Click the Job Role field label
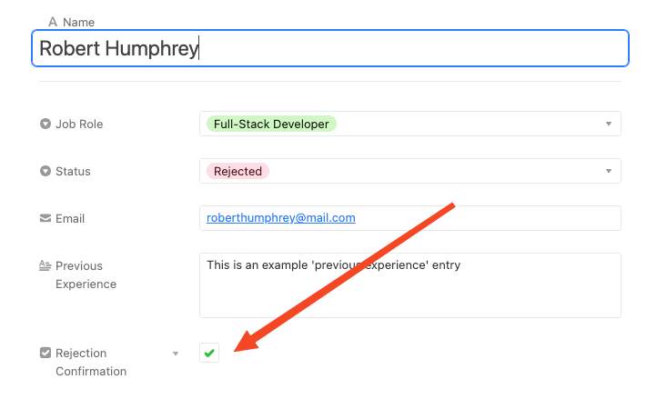This screenshot has width=667, height=399. tap(79, 124)
